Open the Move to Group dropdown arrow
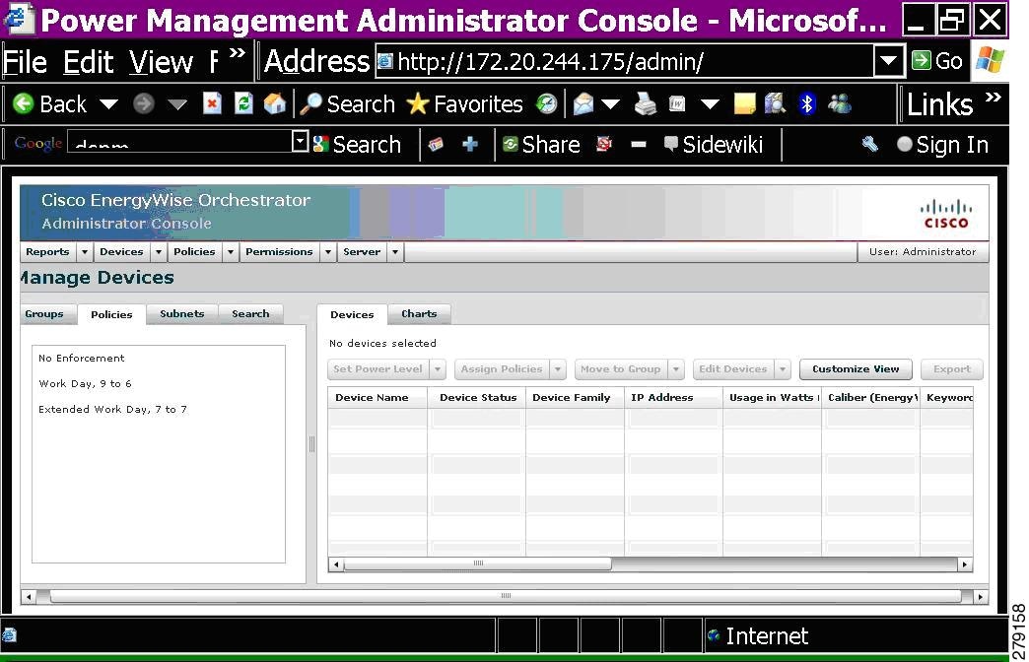Viewport: 1029px width, 662px height. point(676,369)
